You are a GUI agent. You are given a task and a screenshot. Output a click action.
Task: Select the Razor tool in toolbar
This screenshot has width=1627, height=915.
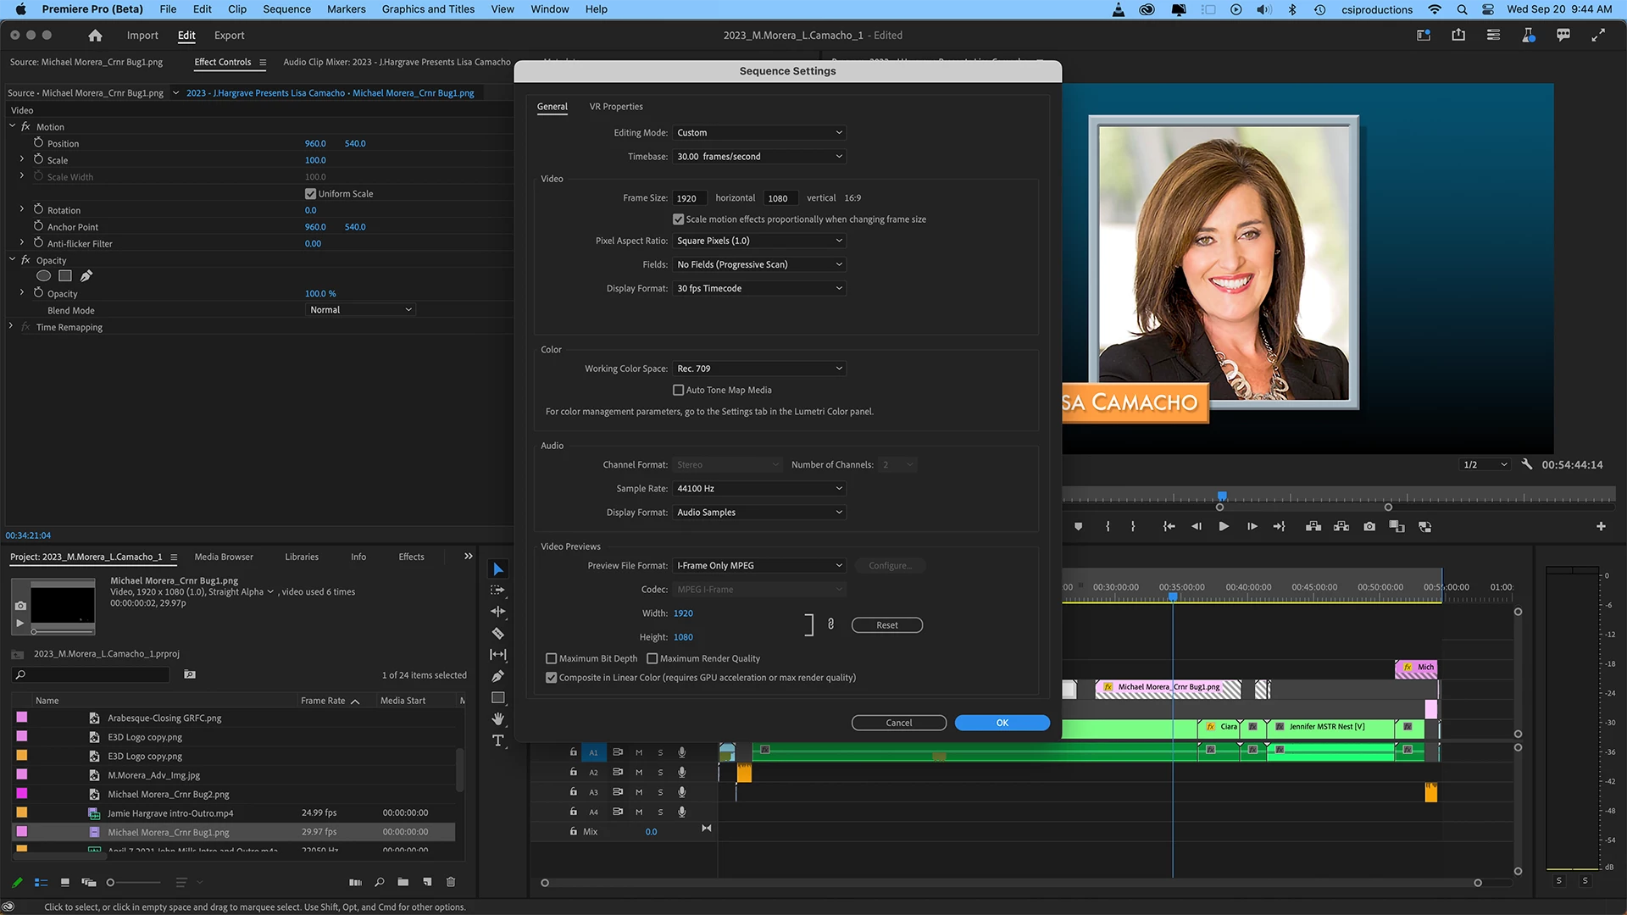[x=498, y=633]
